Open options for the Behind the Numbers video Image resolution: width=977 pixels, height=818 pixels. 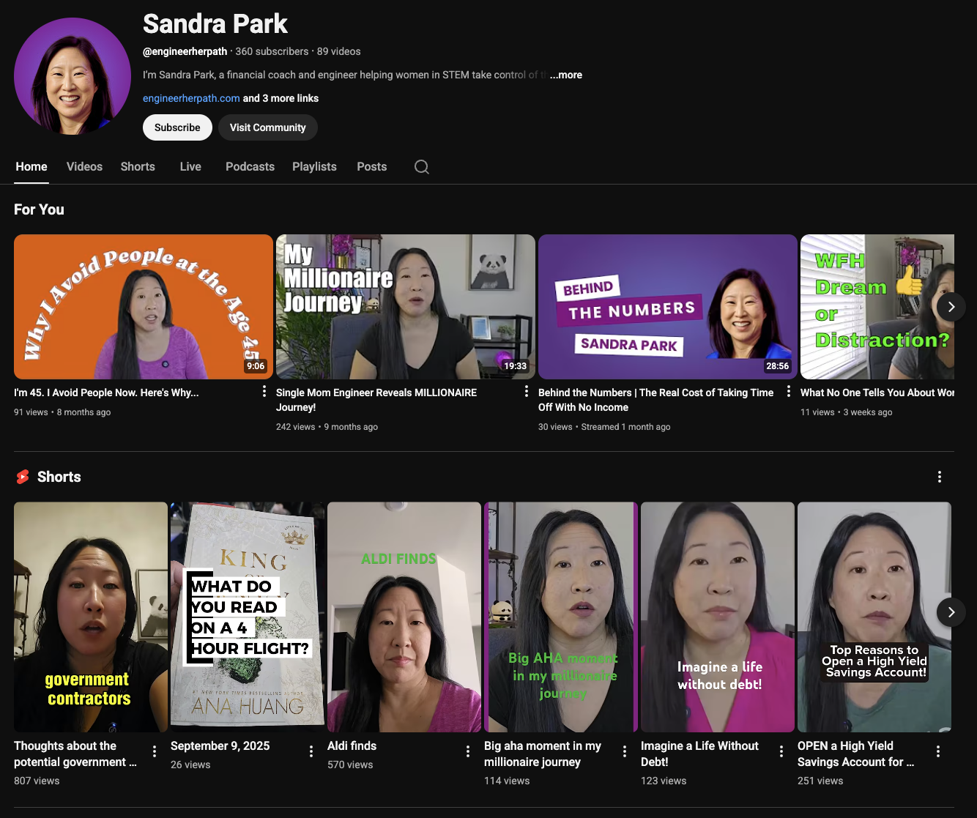coord(788,391)
